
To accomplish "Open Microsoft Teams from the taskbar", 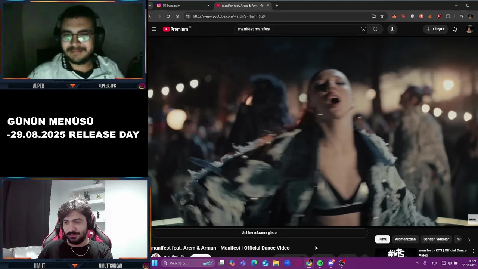I will [243, 263].
